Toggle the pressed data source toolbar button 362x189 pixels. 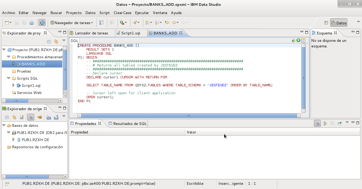pyautogui.click(x=42, y=23)
